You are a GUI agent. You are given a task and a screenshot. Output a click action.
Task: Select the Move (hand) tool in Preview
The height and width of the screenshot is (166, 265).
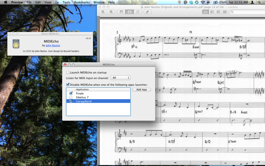click(121, 12)
